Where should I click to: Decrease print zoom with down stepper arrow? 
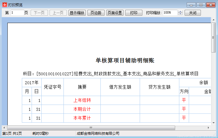180,14
